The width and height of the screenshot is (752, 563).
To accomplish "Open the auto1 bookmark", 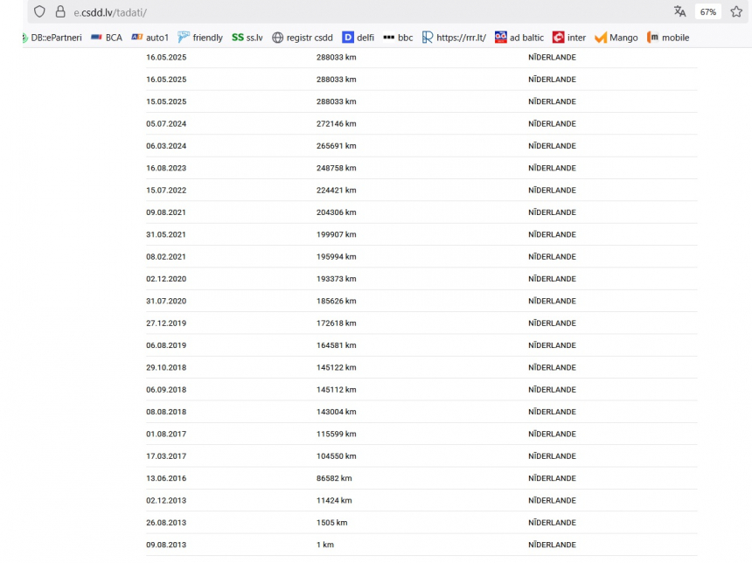I will pyautogui.click(x=150, y=38).
